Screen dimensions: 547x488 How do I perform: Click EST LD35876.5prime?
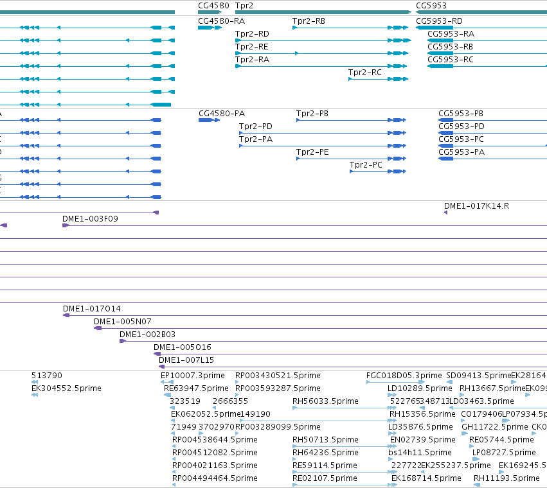(420, 428)
